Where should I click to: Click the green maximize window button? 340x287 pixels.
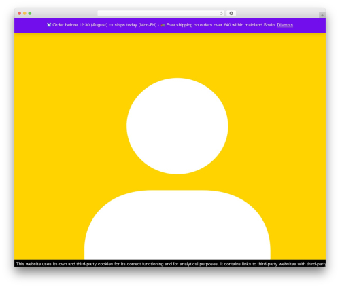[30, 14]
